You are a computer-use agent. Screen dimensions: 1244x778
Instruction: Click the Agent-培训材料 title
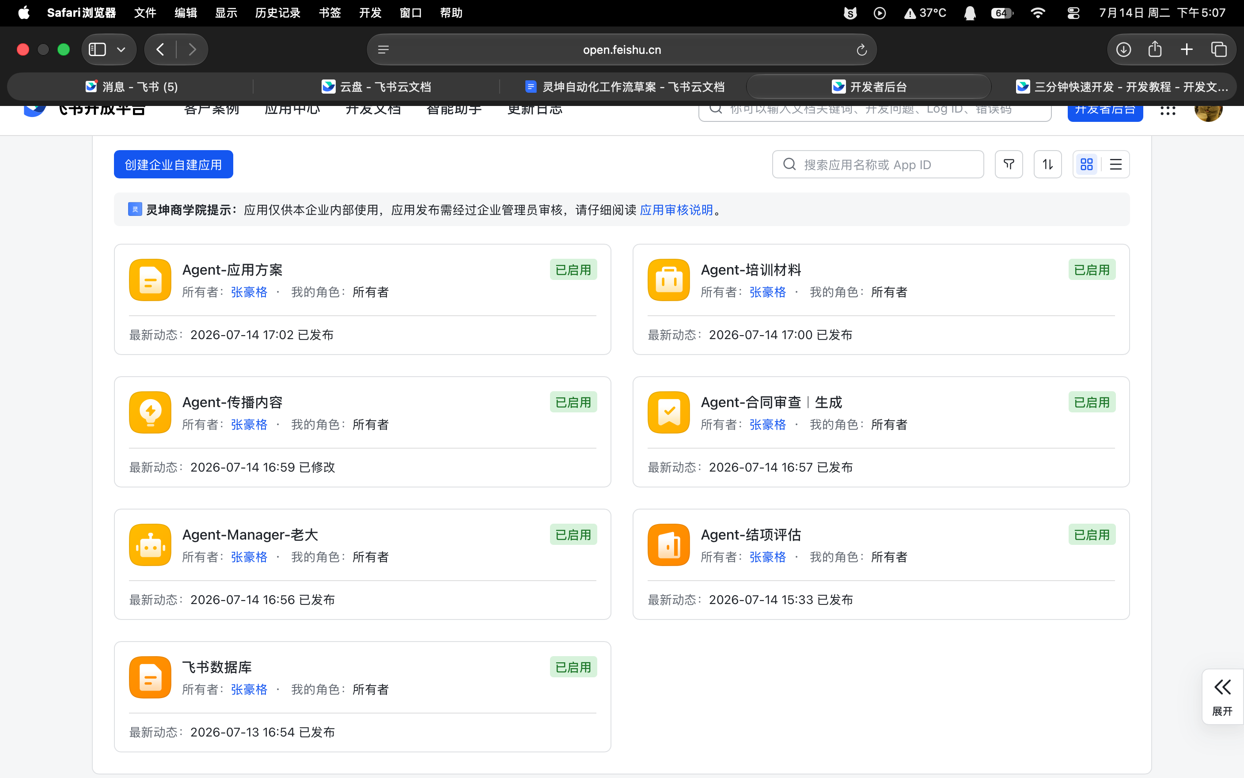751,270
